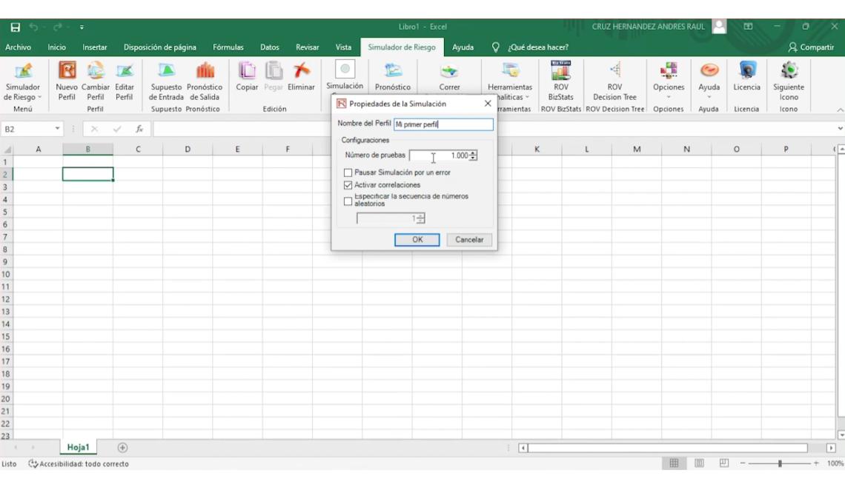Click the Nombre del Perfil text field

[443, 124]
